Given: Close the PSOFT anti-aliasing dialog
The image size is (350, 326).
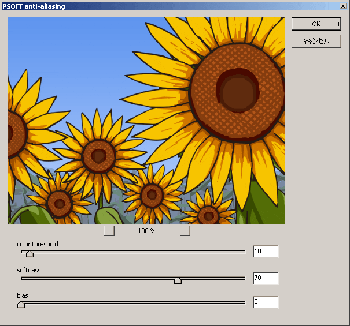Looking at the screenshot, I should click(344, 6).
